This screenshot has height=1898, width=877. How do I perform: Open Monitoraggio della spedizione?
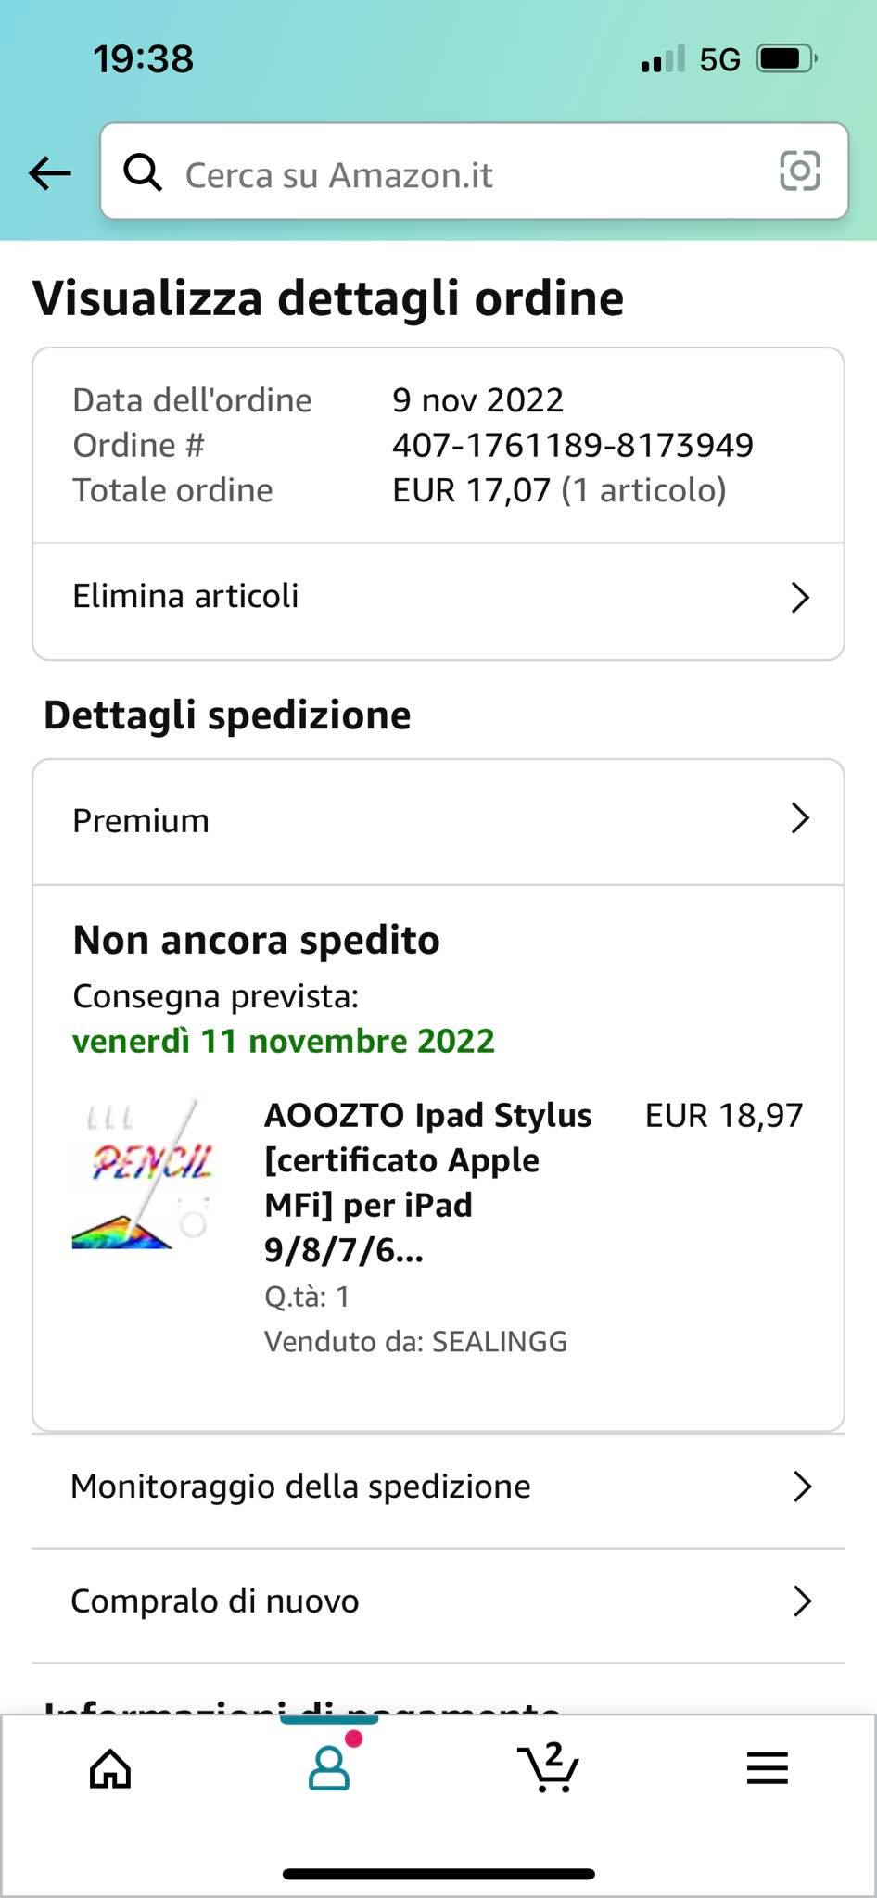coord(300,1487)
